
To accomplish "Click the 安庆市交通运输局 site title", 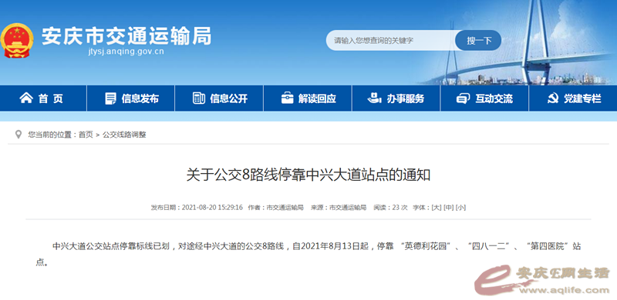I will tap(126, 36).
